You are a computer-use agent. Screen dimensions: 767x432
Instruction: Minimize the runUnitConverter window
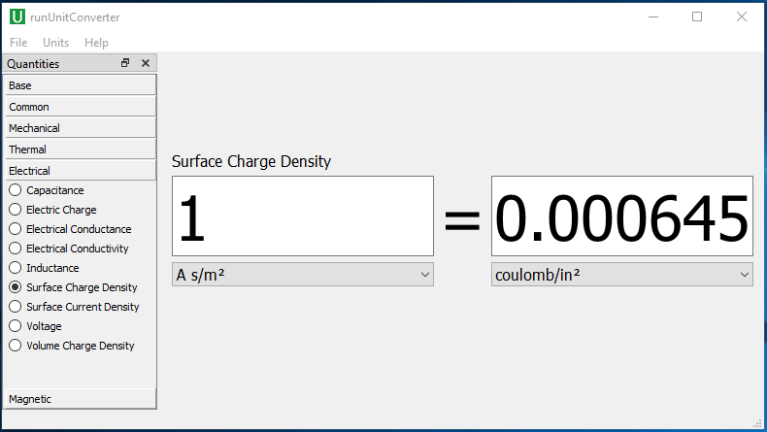pyautogui.click(x=651, y=17)
